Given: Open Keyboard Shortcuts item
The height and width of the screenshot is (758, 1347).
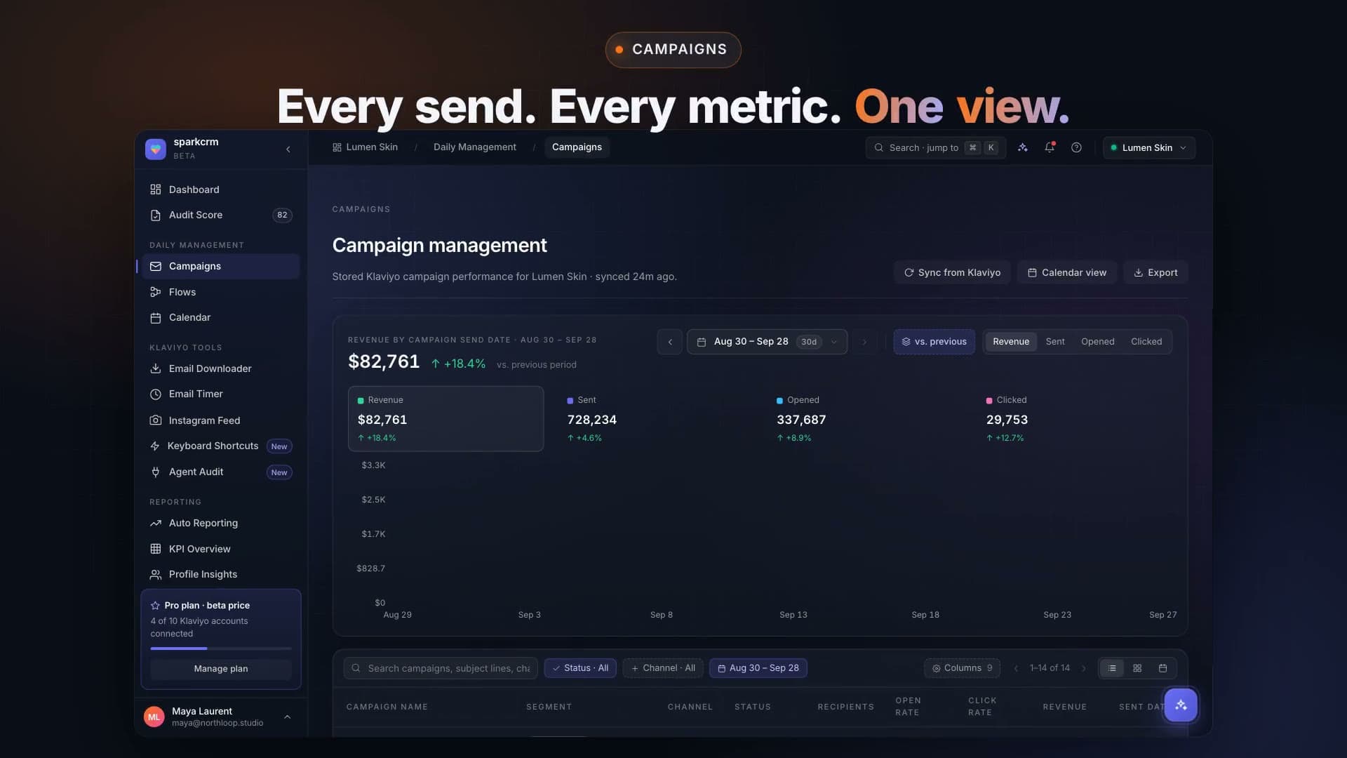Looking at the screenshot, I should point(221,446).
